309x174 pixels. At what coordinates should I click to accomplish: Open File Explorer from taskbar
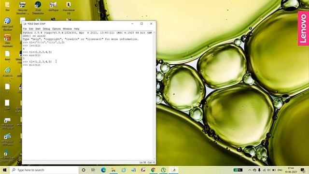tap(113, 170)
